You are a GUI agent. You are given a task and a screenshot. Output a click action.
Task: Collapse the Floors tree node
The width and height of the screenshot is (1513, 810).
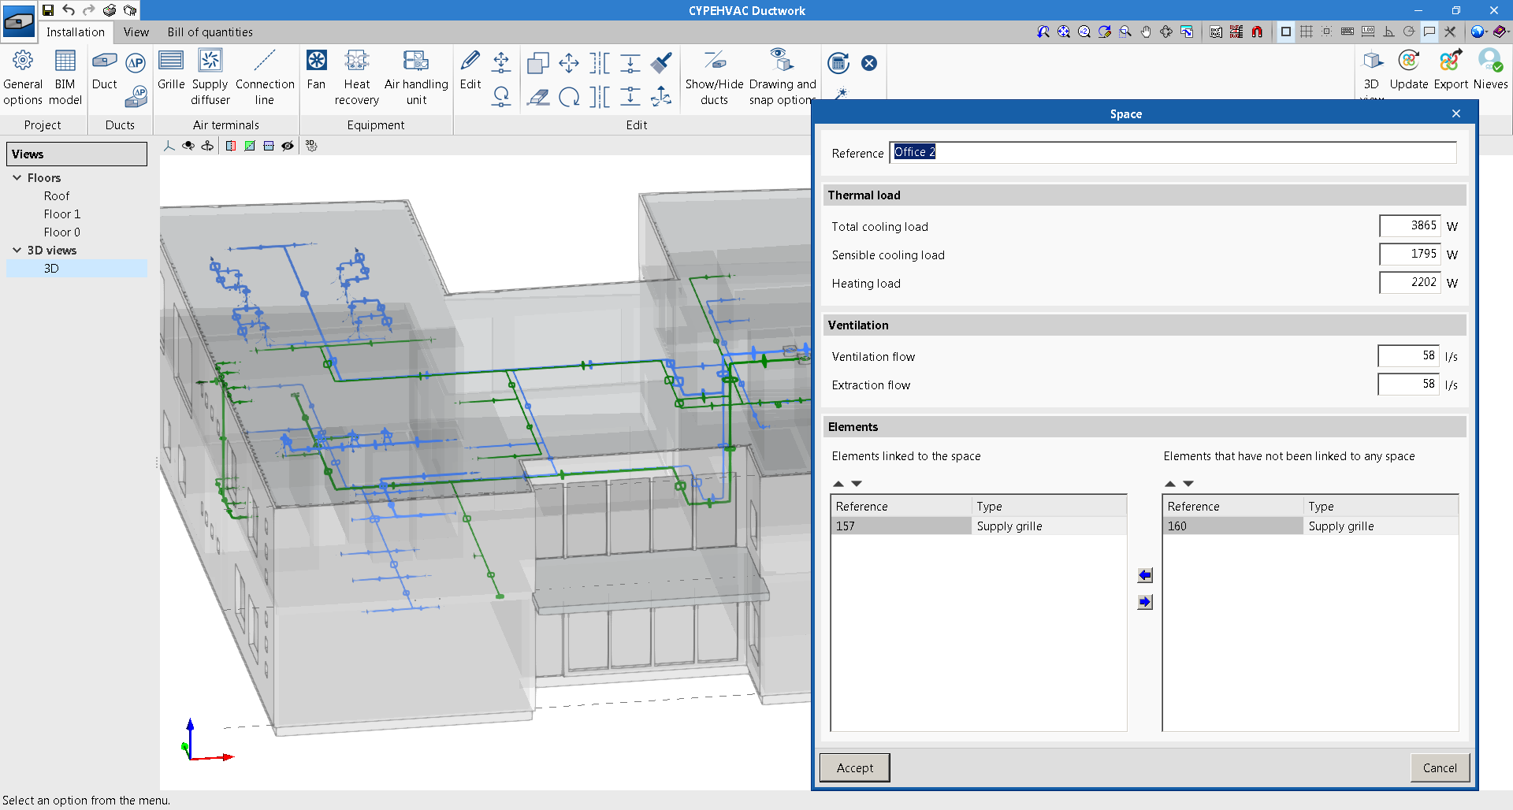pos(17,177)
